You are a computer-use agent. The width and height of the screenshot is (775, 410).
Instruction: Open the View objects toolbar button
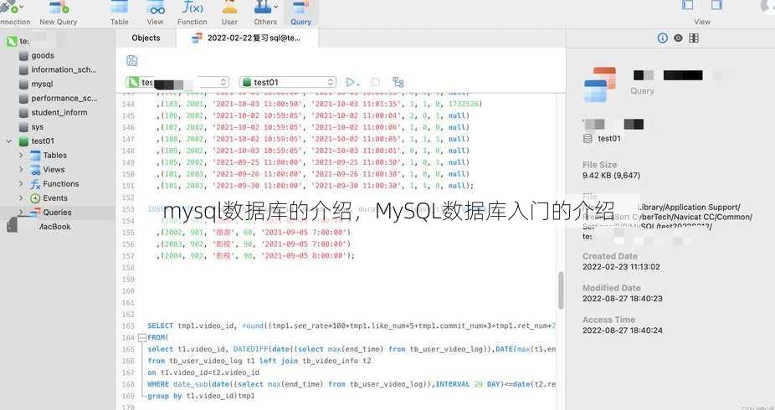(x=156, y=13)
